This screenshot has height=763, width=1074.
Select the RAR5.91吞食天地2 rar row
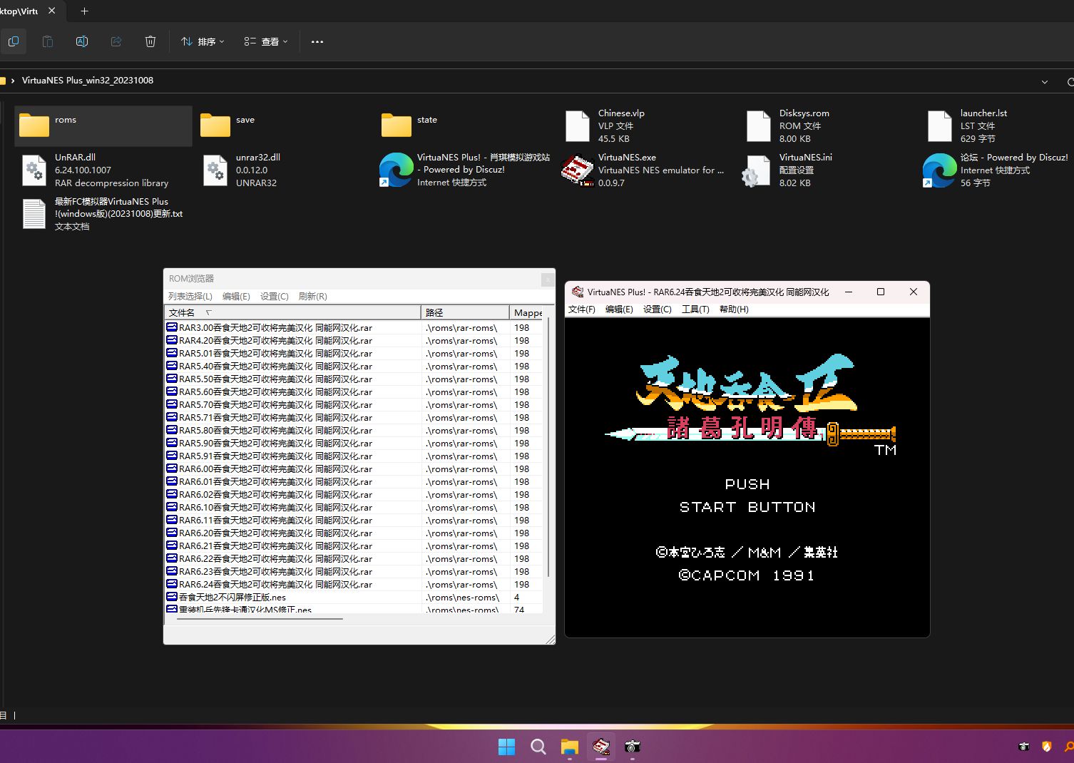point(354,456)
